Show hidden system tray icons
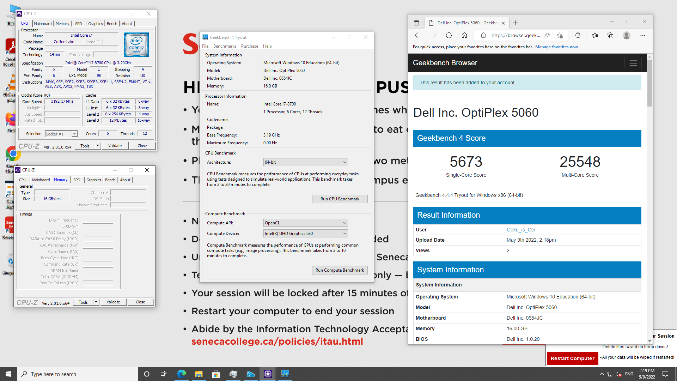This screenshot has height=381, width=677. click(x=602, y=374)
